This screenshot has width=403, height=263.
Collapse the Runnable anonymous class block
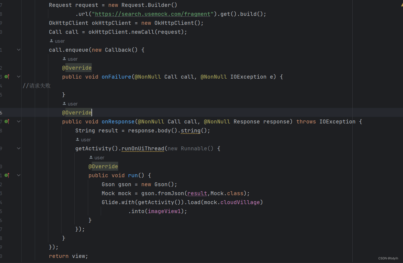pos(19,148)
